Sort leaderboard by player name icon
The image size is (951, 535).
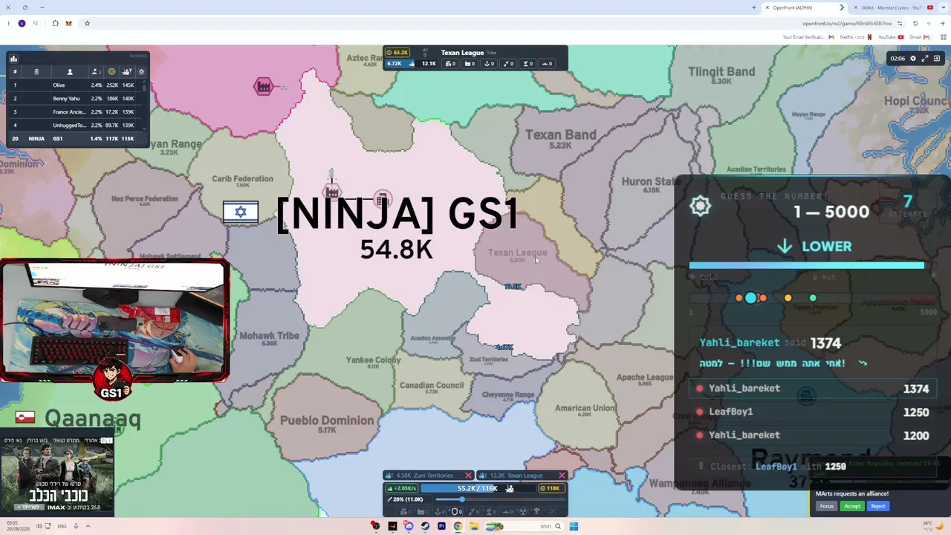70,72
